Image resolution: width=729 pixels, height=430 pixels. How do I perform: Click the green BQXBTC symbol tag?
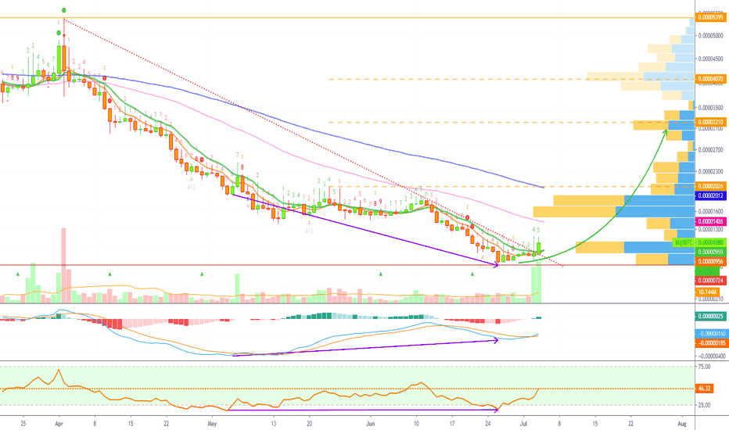pos(684,242)
